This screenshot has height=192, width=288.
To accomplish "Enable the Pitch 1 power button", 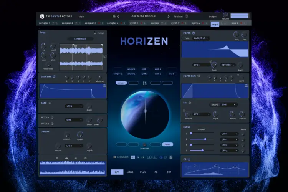I will click(52, 118).
